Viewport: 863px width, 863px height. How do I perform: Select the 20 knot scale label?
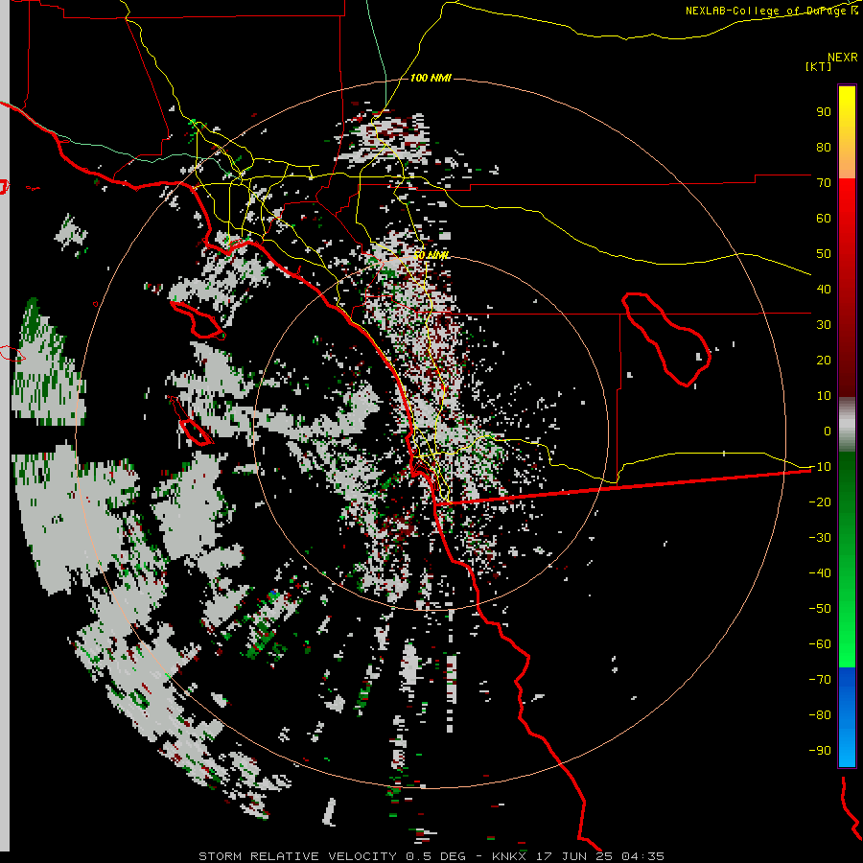[x=824, y=360]
